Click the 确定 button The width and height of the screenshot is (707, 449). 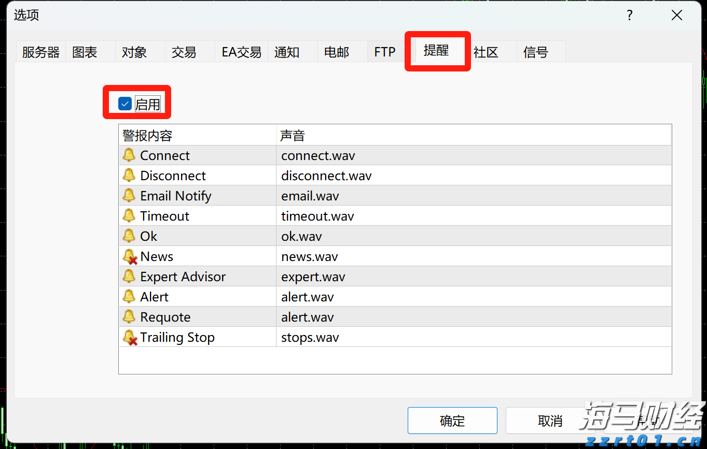pos(452,421)
